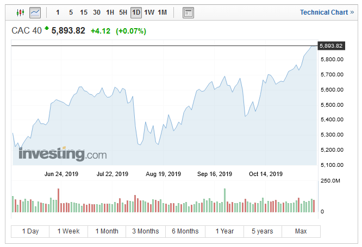Select the area line chart icon
Viewport: 362px width, 247px height.
point(35,12)
